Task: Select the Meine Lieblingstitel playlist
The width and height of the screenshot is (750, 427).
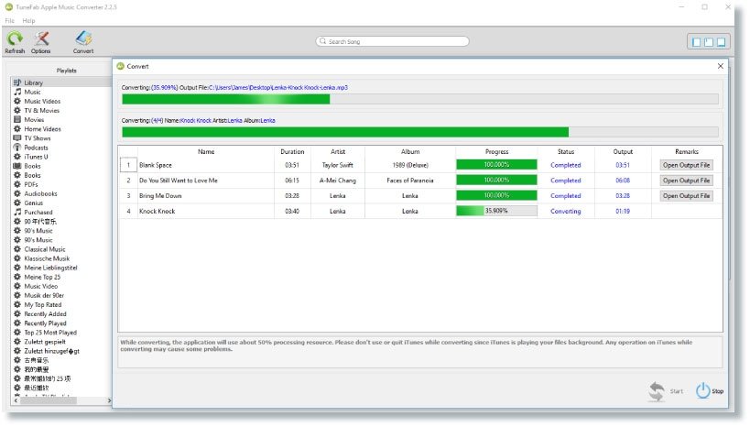Action: [x=50, y=268]
